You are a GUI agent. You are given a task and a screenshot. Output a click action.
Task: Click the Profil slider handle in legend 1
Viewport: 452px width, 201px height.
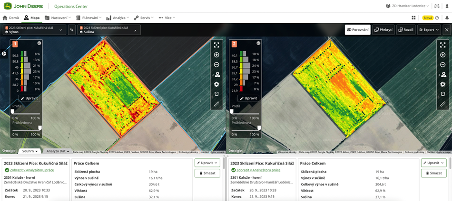tap(12, 111)
